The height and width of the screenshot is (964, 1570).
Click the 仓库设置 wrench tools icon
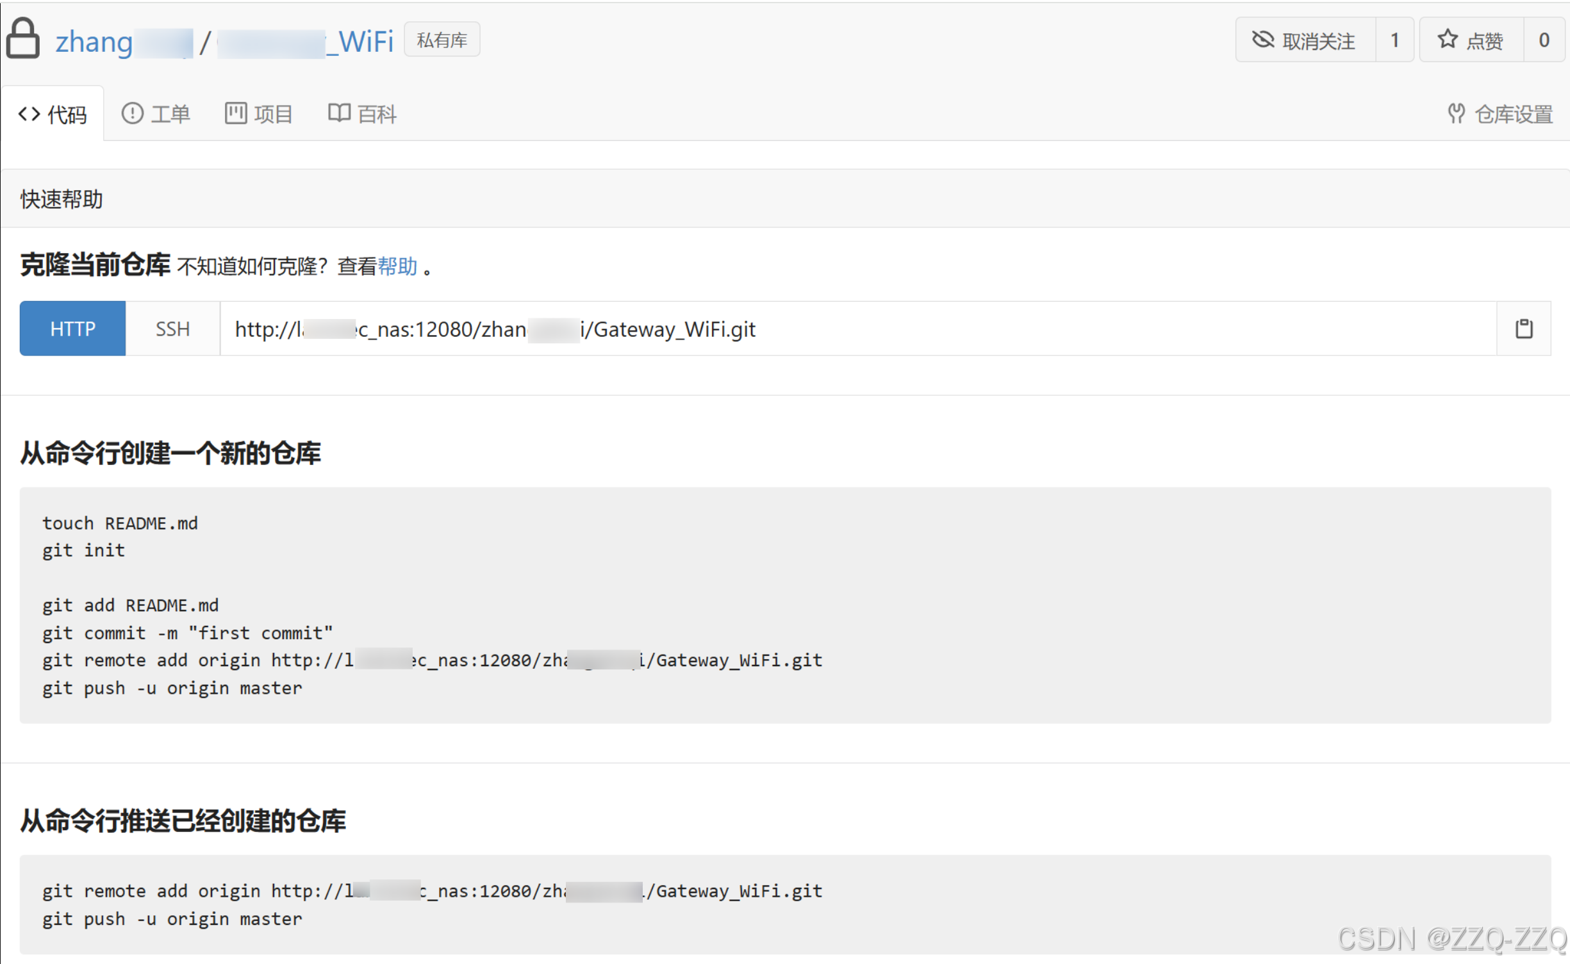1455,114
